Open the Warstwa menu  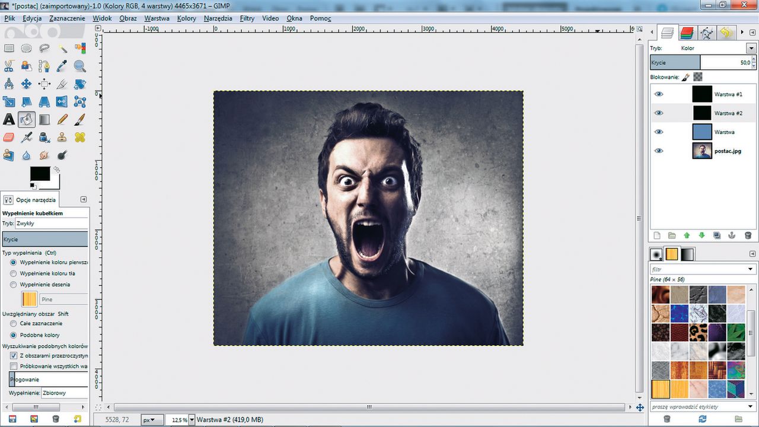(157, 18)
